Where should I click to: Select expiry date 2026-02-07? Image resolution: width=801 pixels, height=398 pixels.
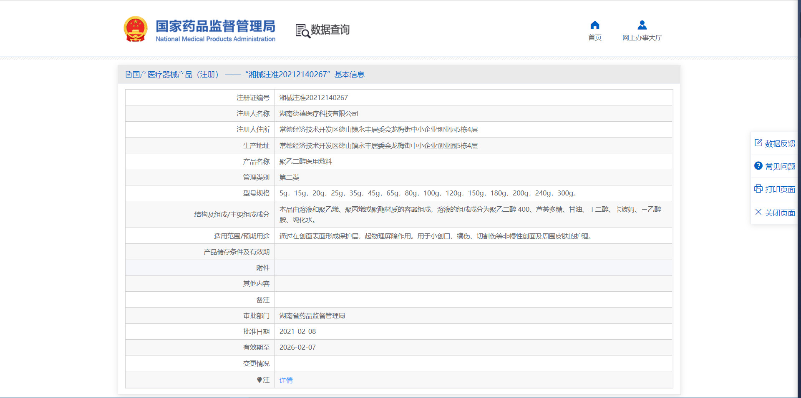coord(298,347)
